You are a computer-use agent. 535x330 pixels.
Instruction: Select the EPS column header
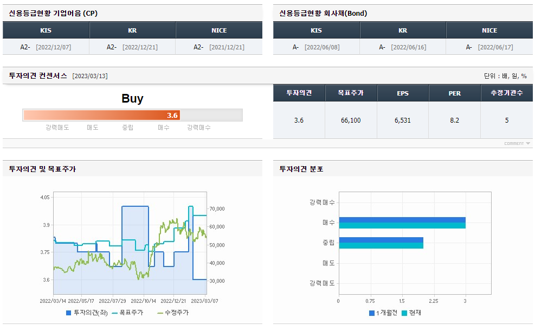point(403,93)
